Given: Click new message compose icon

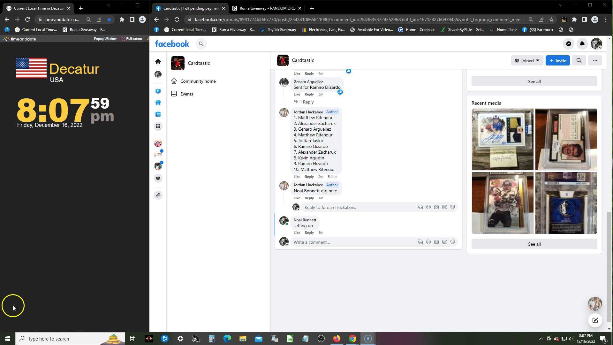Looking at the screenshot, I should (595, 320).
